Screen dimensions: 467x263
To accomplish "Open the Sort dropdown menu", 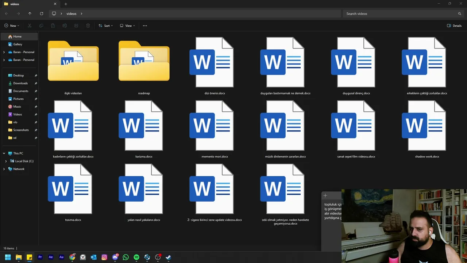I will click(x=105, y=26).
